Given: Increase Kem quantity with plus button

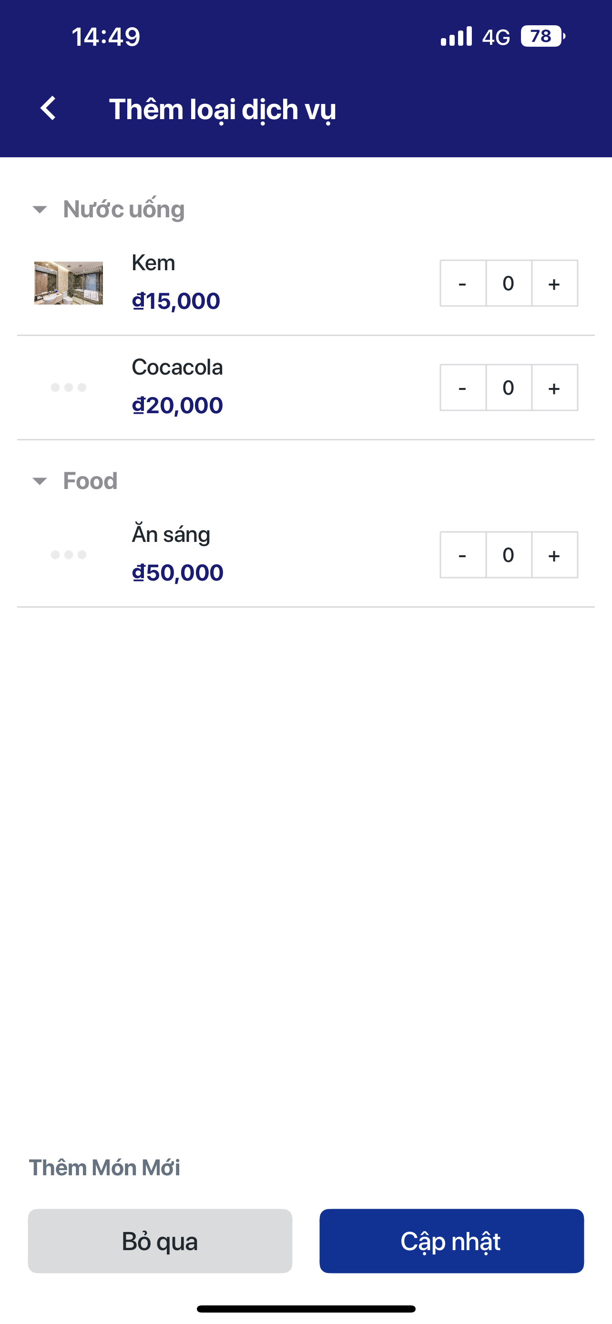Looking at the screenshot, I should tap(554, 284).
